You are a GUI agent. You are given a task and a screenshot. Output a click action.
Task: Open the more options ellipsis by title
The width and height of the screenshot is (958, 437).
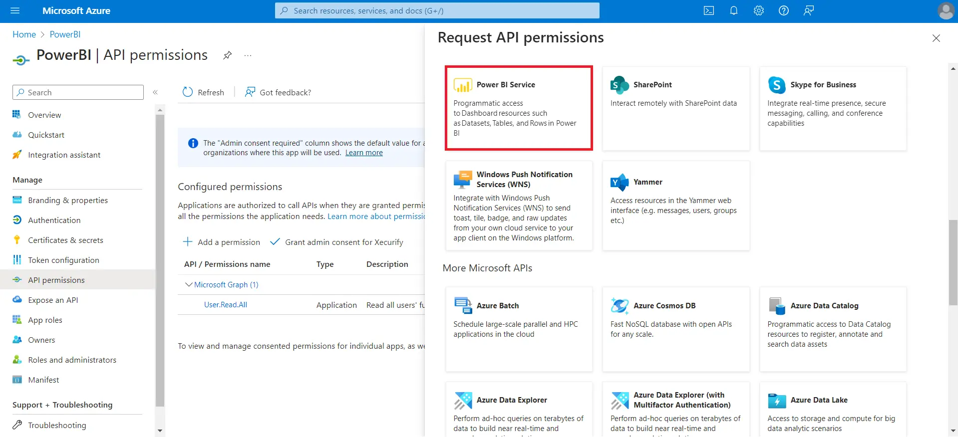[248, 55]
